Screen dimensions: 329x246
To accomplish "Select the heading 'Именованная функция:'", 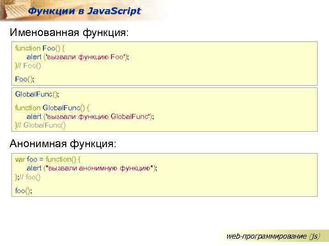I will point(69,32).
